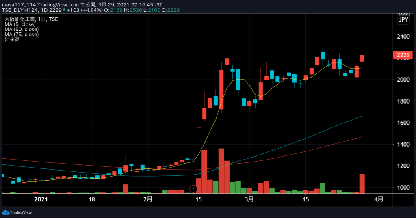Click the 1400 price axis label
This screenshot has width=416, height=218.
pyautogui.click(x=403, y=145)
